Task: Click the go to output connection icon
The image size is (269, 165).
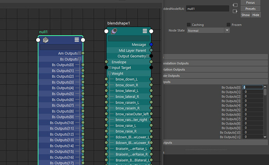Action: [235, 11]
